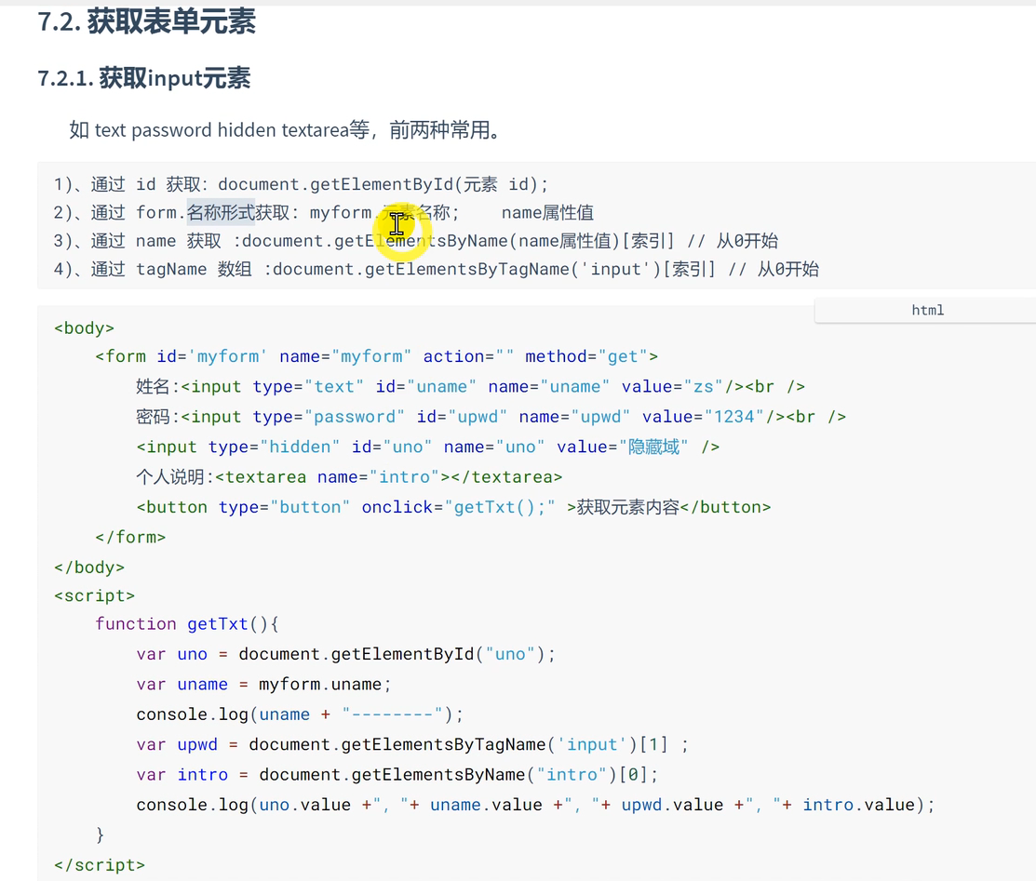Click the opening <script> tag
Viewport: 1036px width, 881px height.
coord(95,595)
